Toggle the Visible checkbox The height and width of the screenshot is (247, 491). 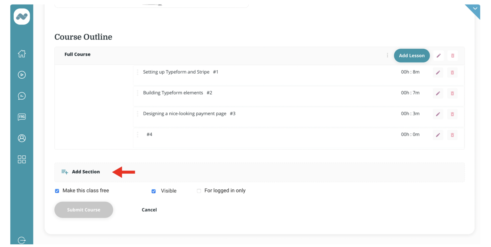pos(154,191)
